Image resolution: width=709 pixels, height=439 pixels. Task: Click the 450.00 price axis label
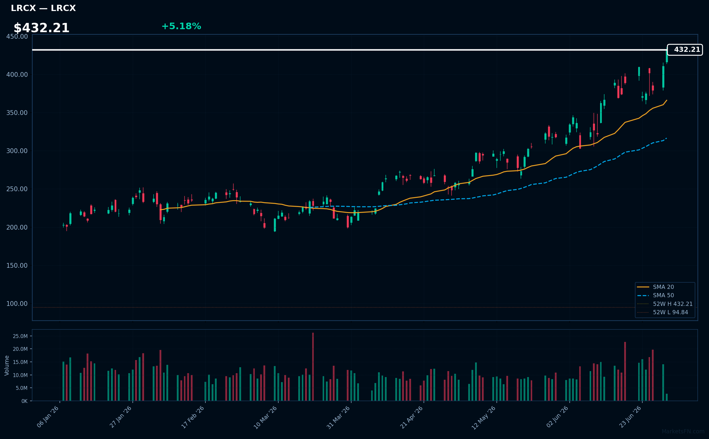(17, 36)
